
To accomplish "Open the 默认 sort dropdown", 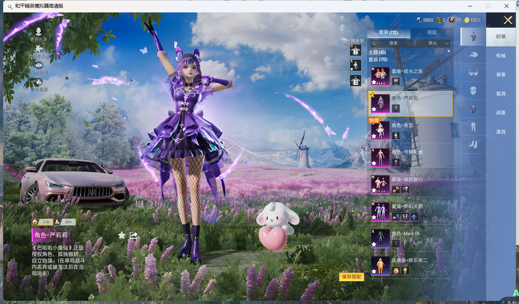I will (432, 43).
